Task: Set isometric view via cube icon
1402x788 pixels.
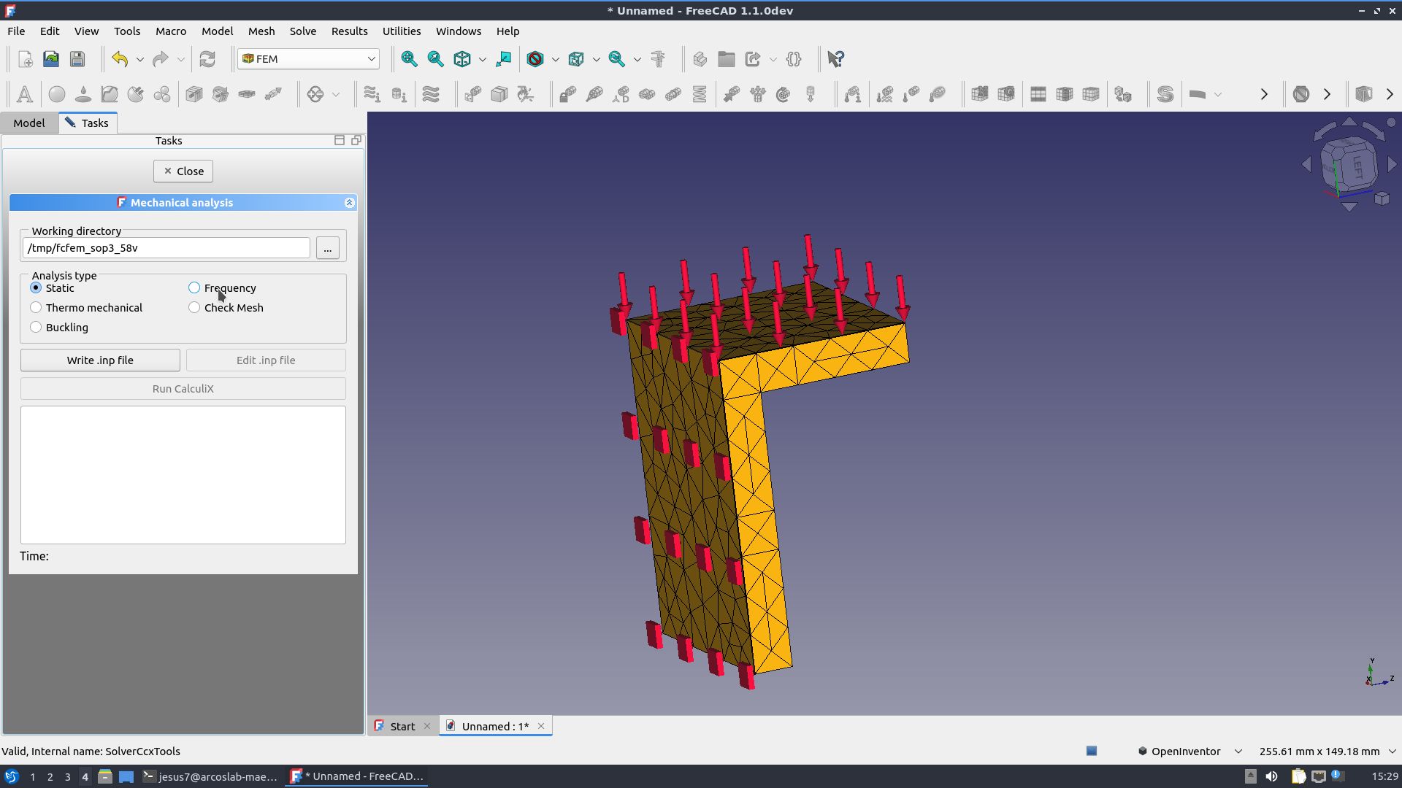Action: pos(462,59)
